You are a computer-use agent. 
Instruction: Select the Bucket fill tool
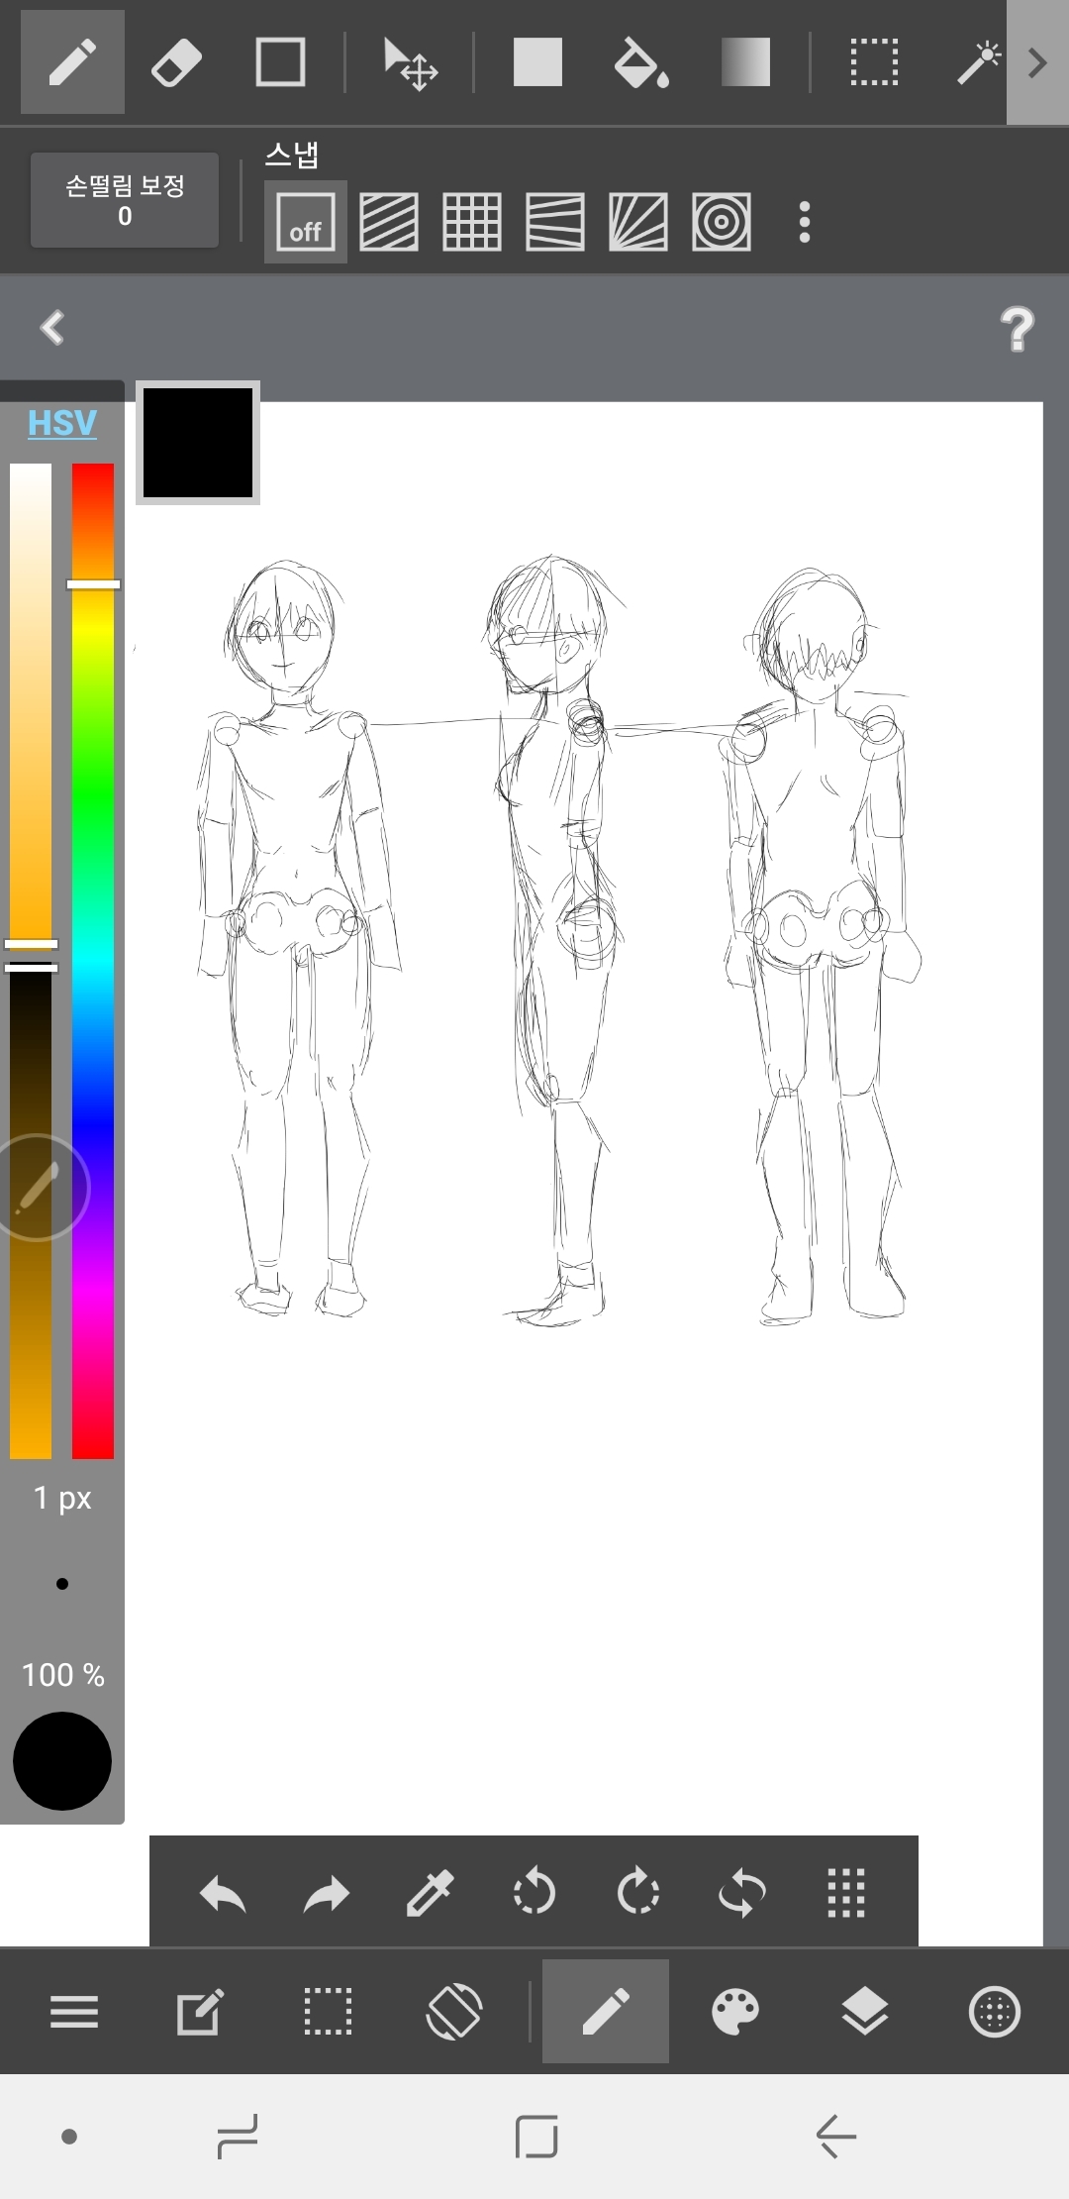coord(640,63)
